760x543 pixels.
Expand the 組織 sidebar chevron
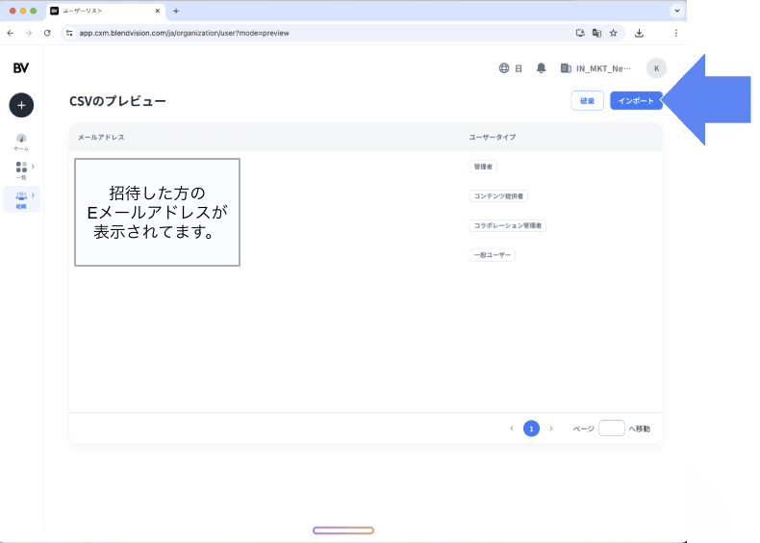(33, 195)
